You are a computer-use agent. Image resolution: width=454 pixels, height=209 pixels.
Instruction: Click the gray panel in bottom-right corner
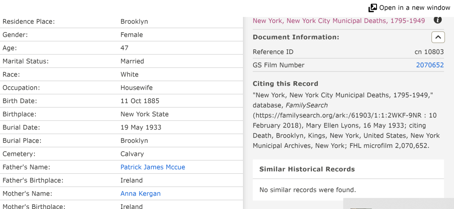[398, 203]
